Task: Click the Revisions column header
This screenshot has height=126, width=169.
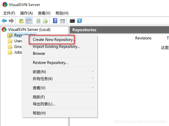Action: point(143,38)
